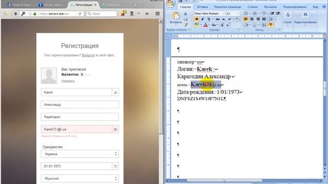328x184 pixels.
Task: Click the Word help question mark icon
Action: pyautogui.click(x=324, y=7)
